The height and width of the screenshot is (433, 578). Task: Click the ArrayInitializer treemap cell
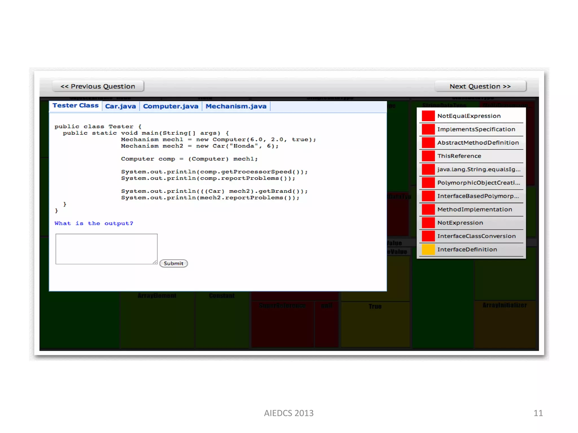point(505,324)
